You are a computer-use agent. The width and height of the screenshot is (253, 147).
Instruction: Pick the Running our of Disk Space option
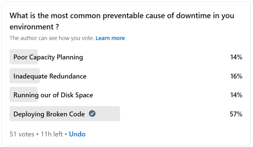[126, 95]
